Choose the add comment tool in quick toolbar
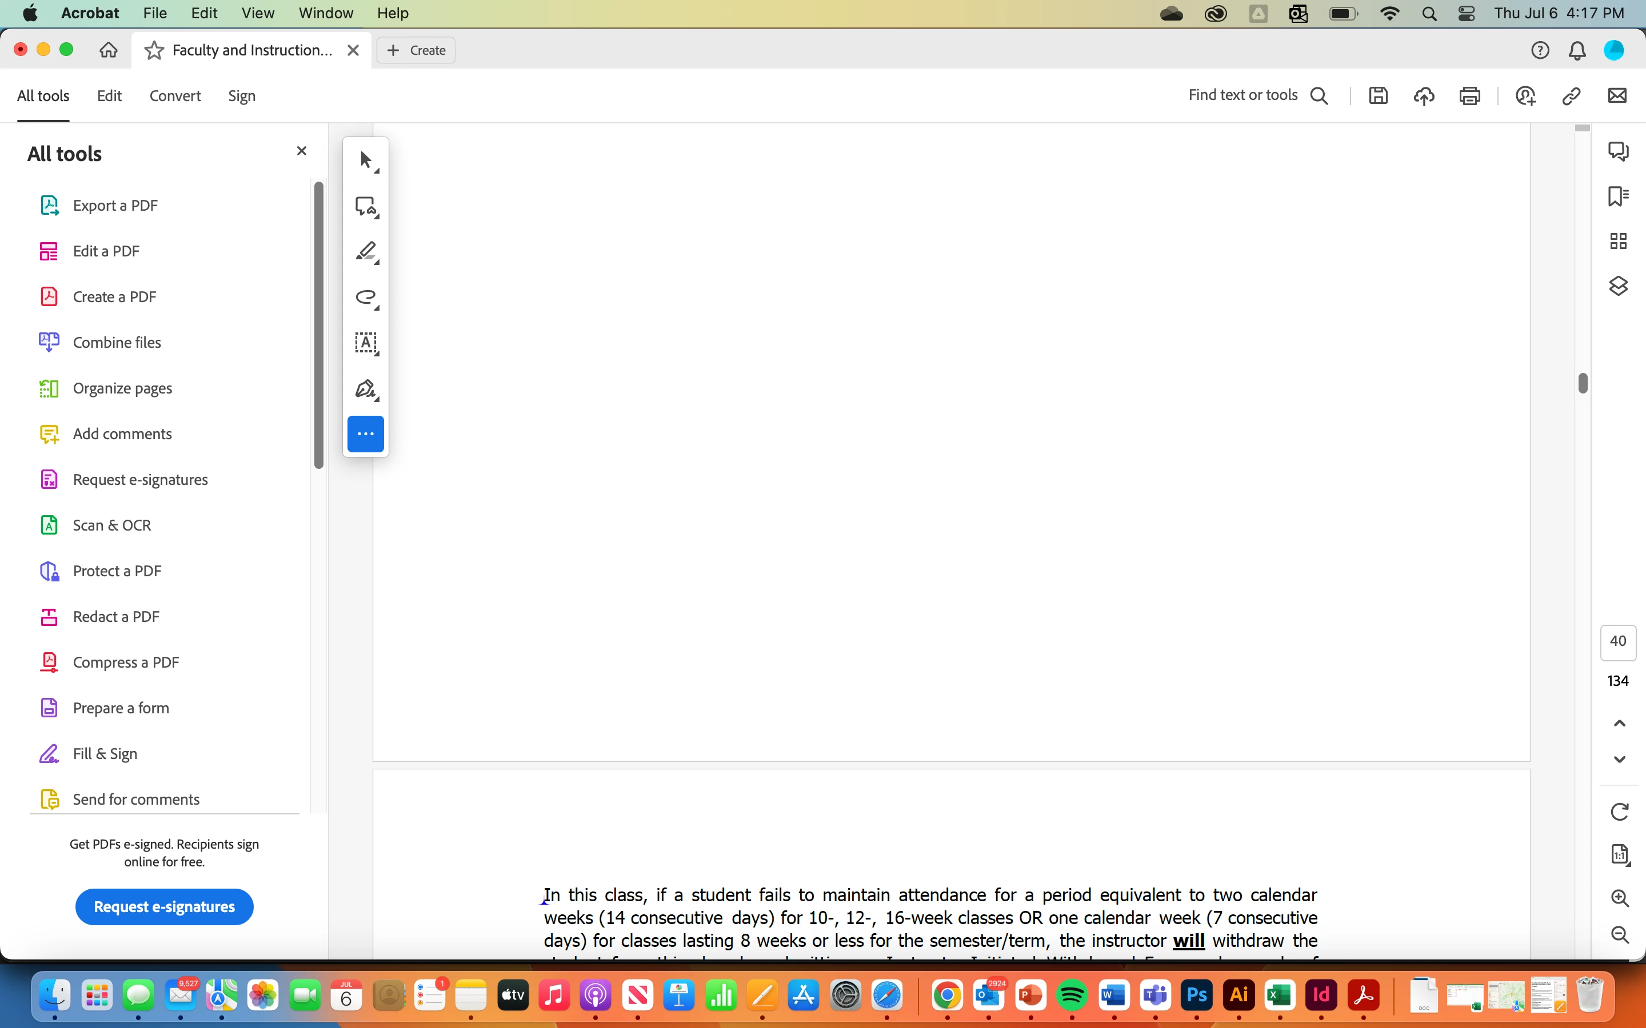The image size is (1646, 1028). tap(366, 206)
